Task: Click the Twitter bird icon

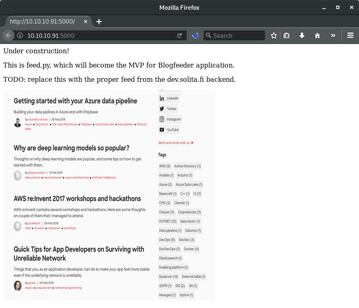Action: click(x=162, y=109)
